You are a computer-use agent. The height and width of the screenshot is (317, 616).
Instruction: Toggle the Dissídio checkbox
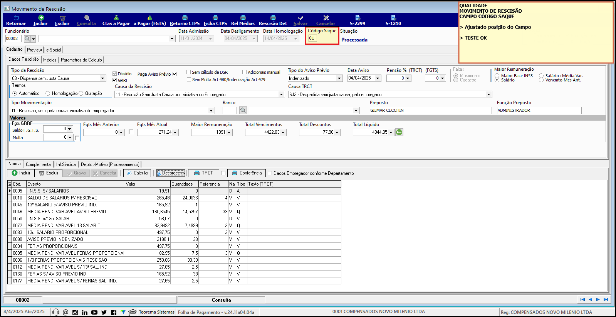click(x=115, y=74)
